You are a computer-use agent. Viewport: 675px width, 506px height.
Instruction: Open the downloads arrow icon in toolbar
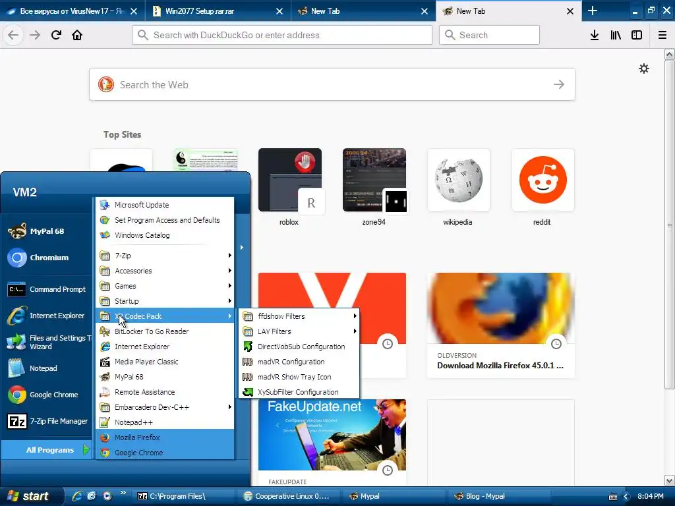(x=595, y=35)
